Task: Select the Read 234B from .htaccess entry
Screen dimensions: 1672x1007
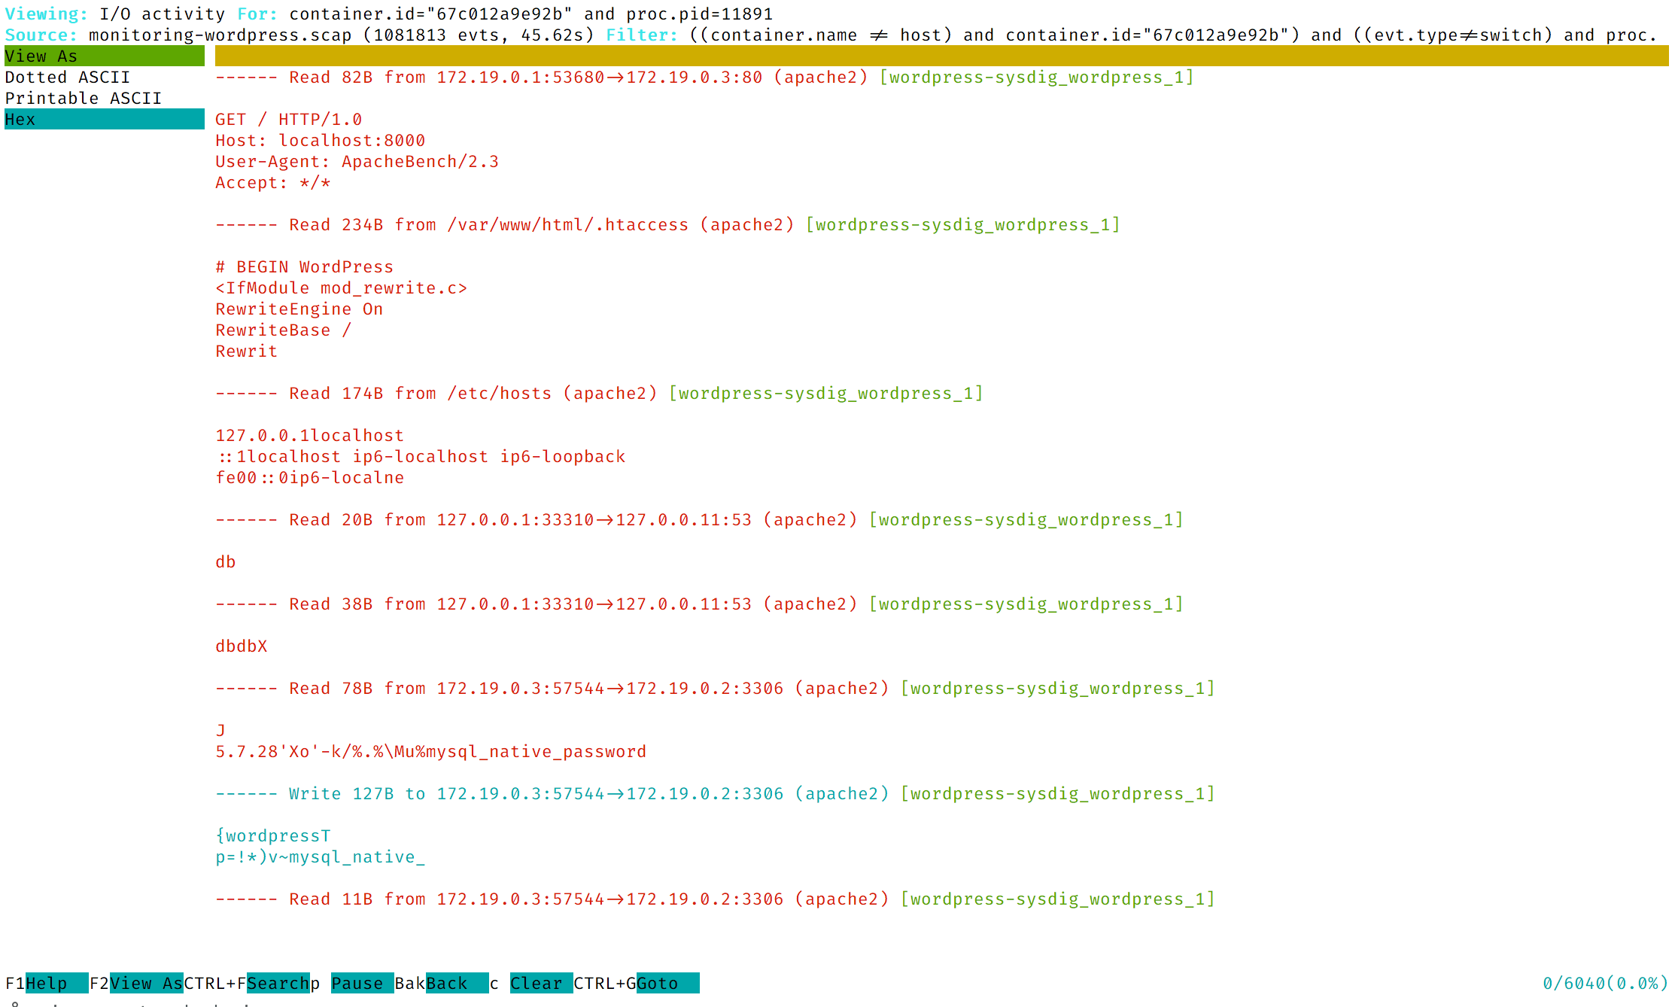Action: tap(667, 224)
